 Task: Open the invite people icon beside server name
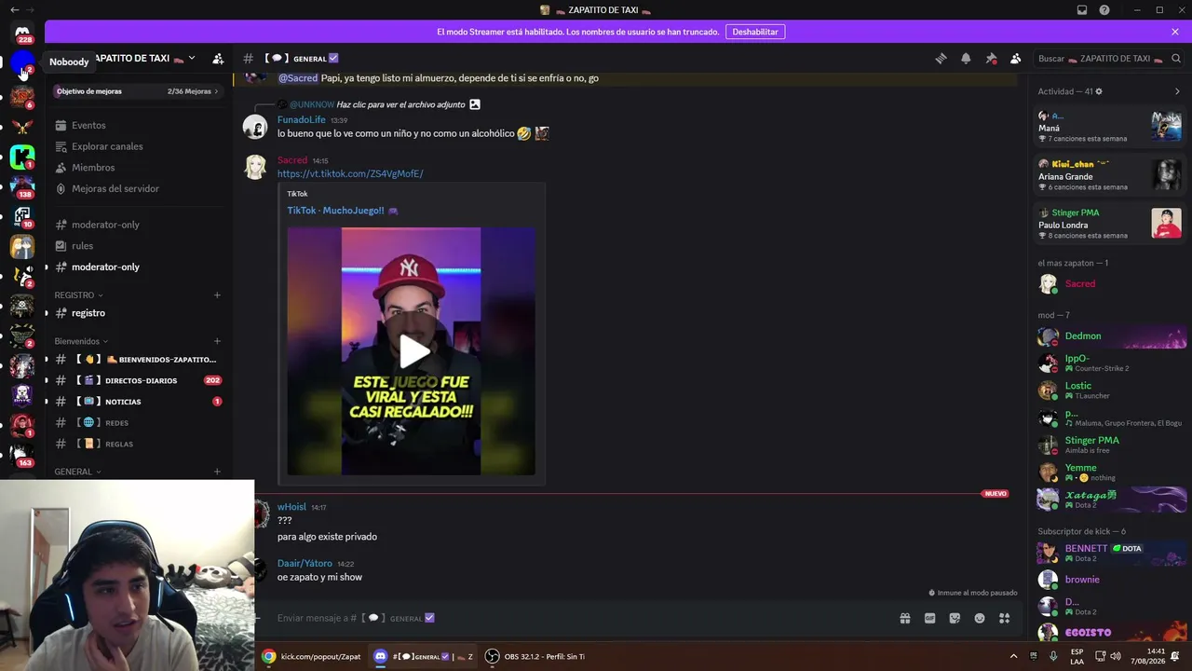[218, 59]
